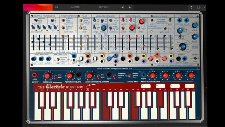Click the env out jack
The image size is (225, 127).
coord(186,20)
